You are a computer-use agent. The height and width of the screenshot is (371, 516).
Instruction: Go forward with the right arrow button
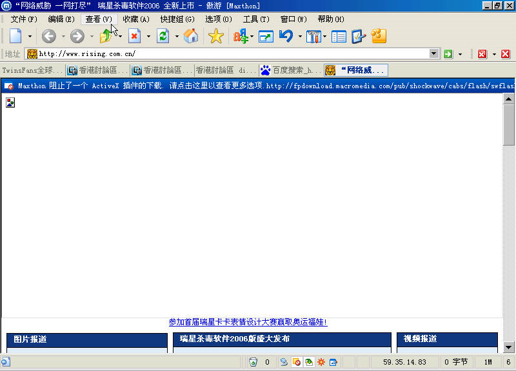[77, 36]
